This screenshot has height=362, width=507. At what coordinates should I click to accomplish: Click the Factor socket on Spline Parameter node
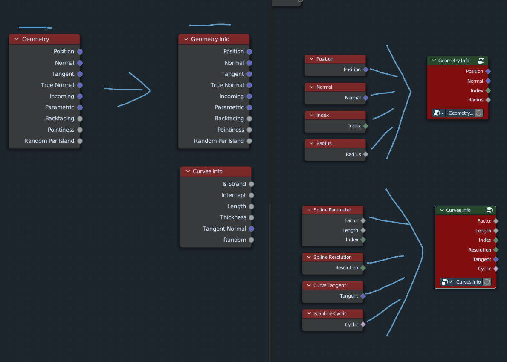363,220
